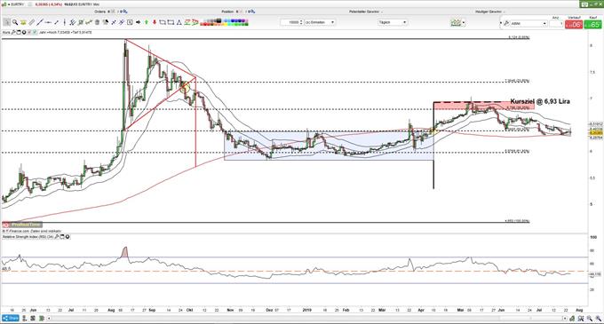Insert a green up arrow marker
This screenshot has width=604, height=324.
click(x=147, y=22)
